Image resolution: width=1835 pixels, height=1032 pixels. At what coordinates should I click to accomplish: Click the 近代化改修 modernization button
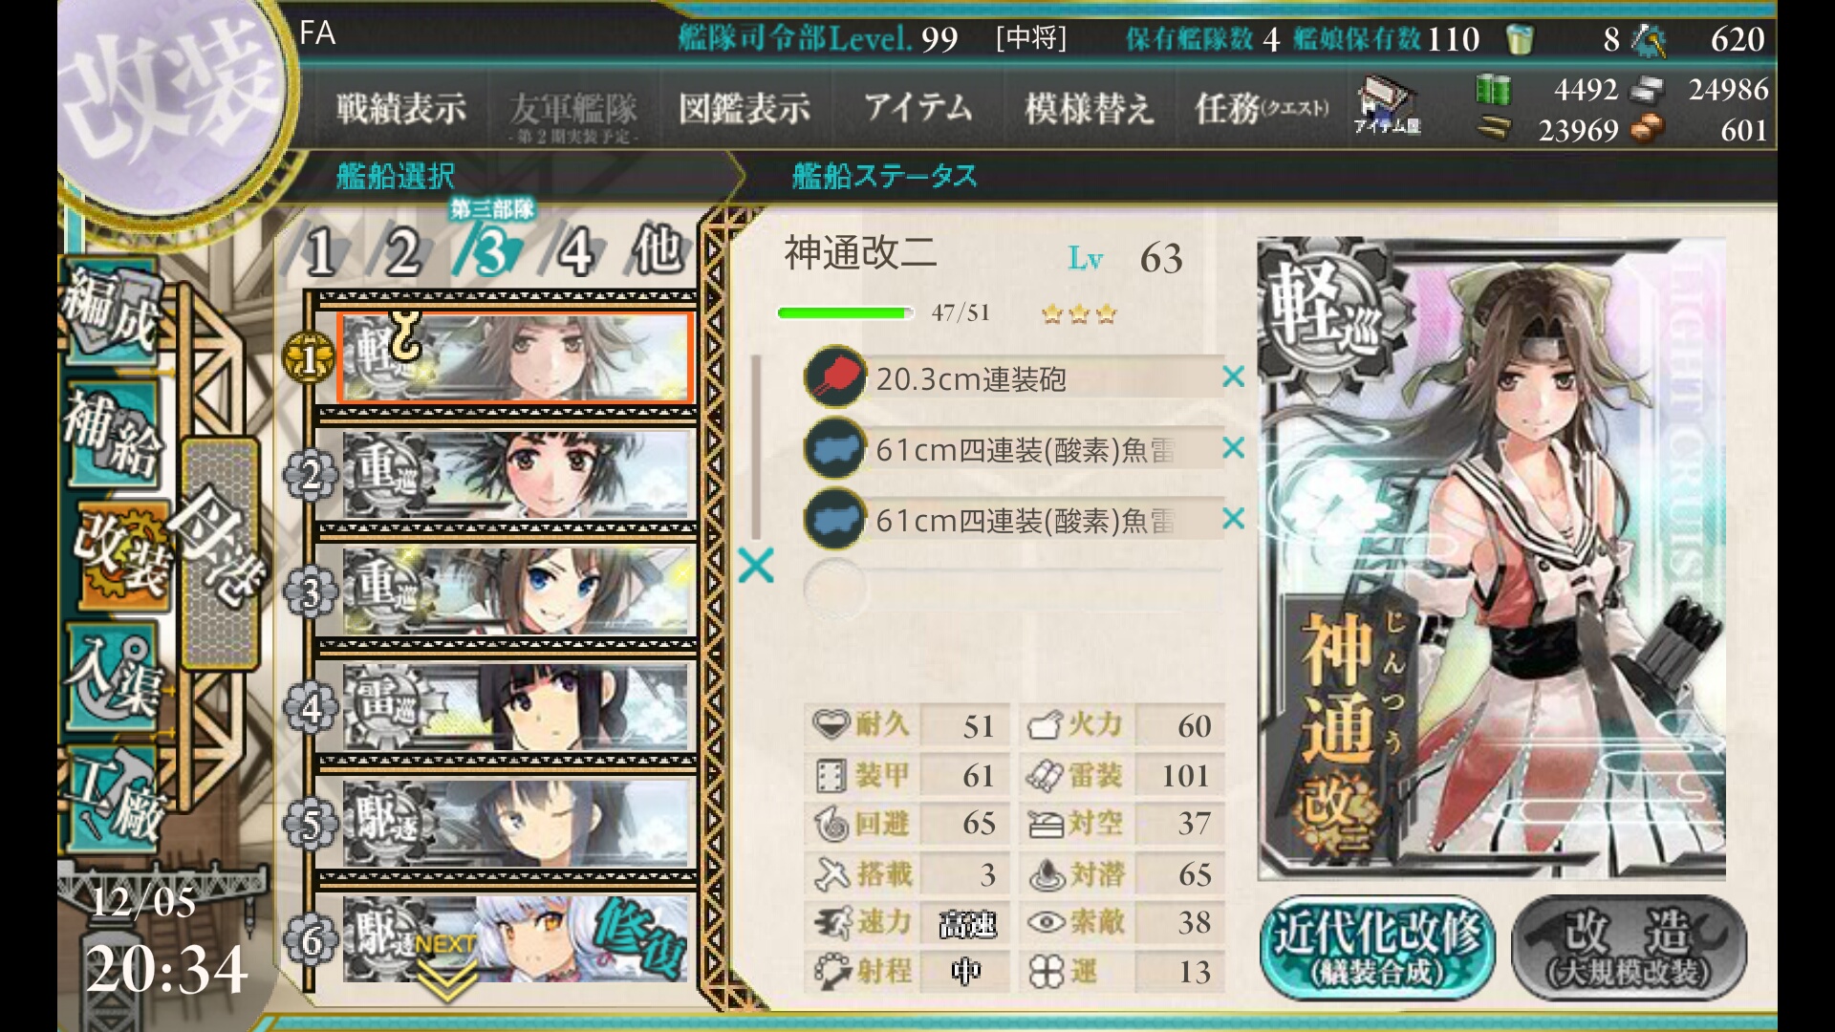click(1377, 946)
